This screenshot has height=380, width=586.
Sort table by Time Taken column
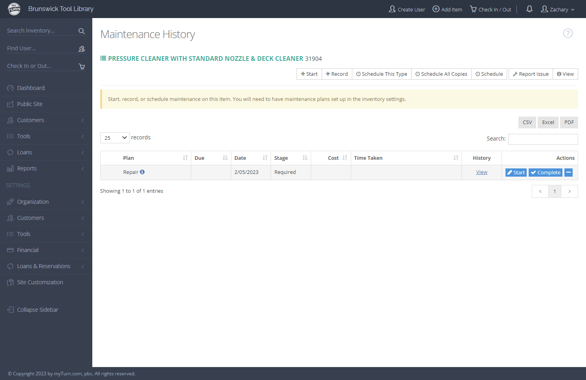point(406,158)
